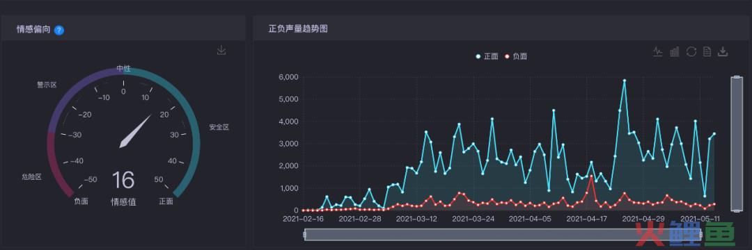Save the trend chart as image
The height and width of the screenshot is (250, 752).
pos(723,51)
